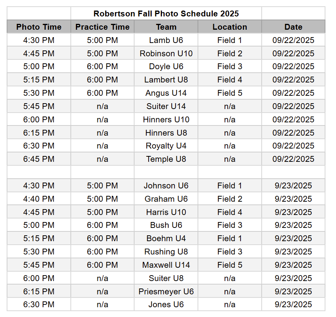Click the Royalty U4 cell

pos(166,146)
